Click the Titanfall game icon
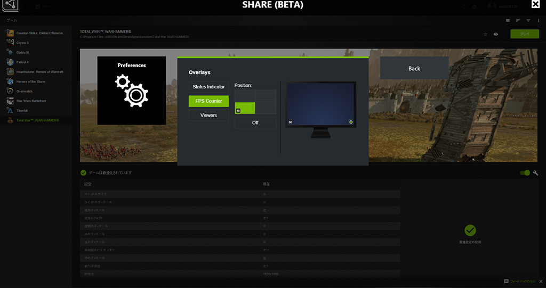The height and width of the screenshot is (288, 546). [10, 111]
